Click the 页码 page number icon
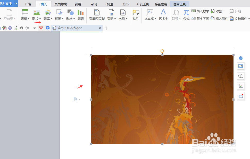 coord(111,12)
